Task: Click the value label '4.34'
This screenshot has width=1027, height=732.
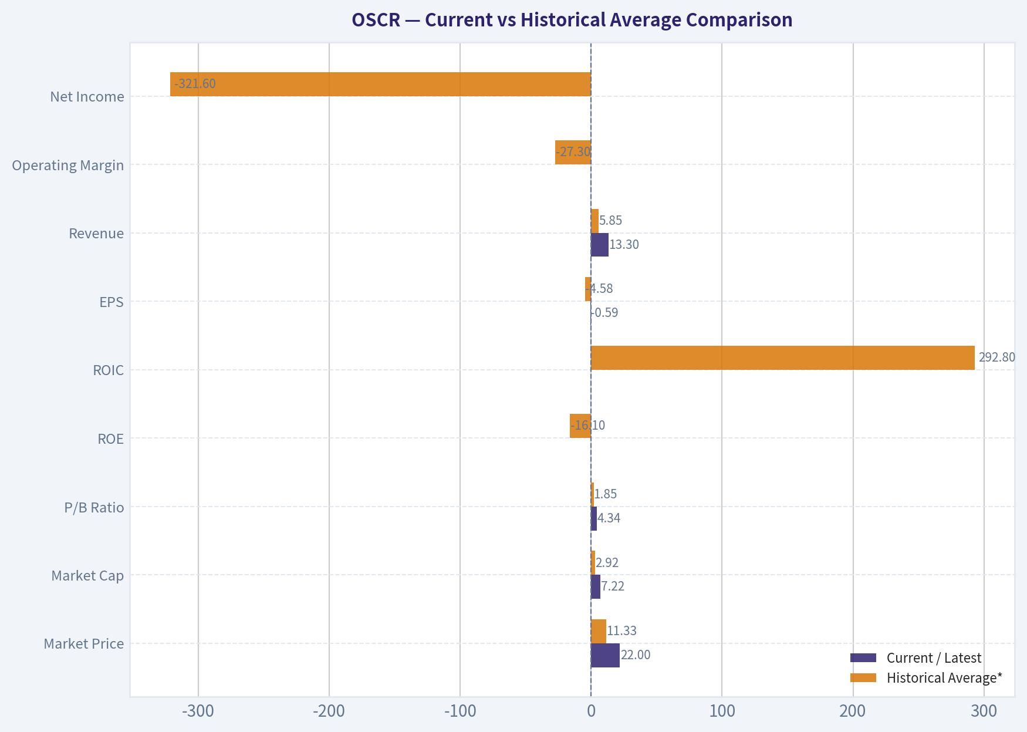Action: [x=609, y=518]
